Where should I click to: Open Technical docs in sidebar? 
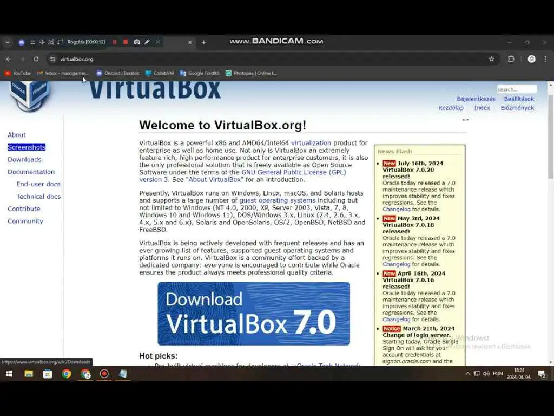pos(38,197)
